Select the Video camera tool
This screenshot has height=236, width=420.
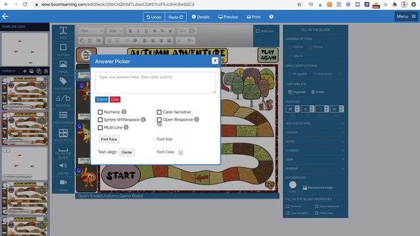[63, 185]
